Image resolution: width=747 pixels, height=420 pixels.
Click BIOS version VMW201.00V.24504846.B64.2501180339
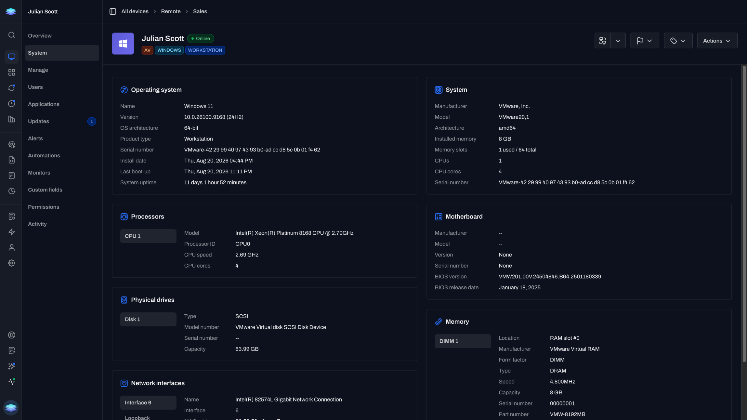tap(550, 277)
